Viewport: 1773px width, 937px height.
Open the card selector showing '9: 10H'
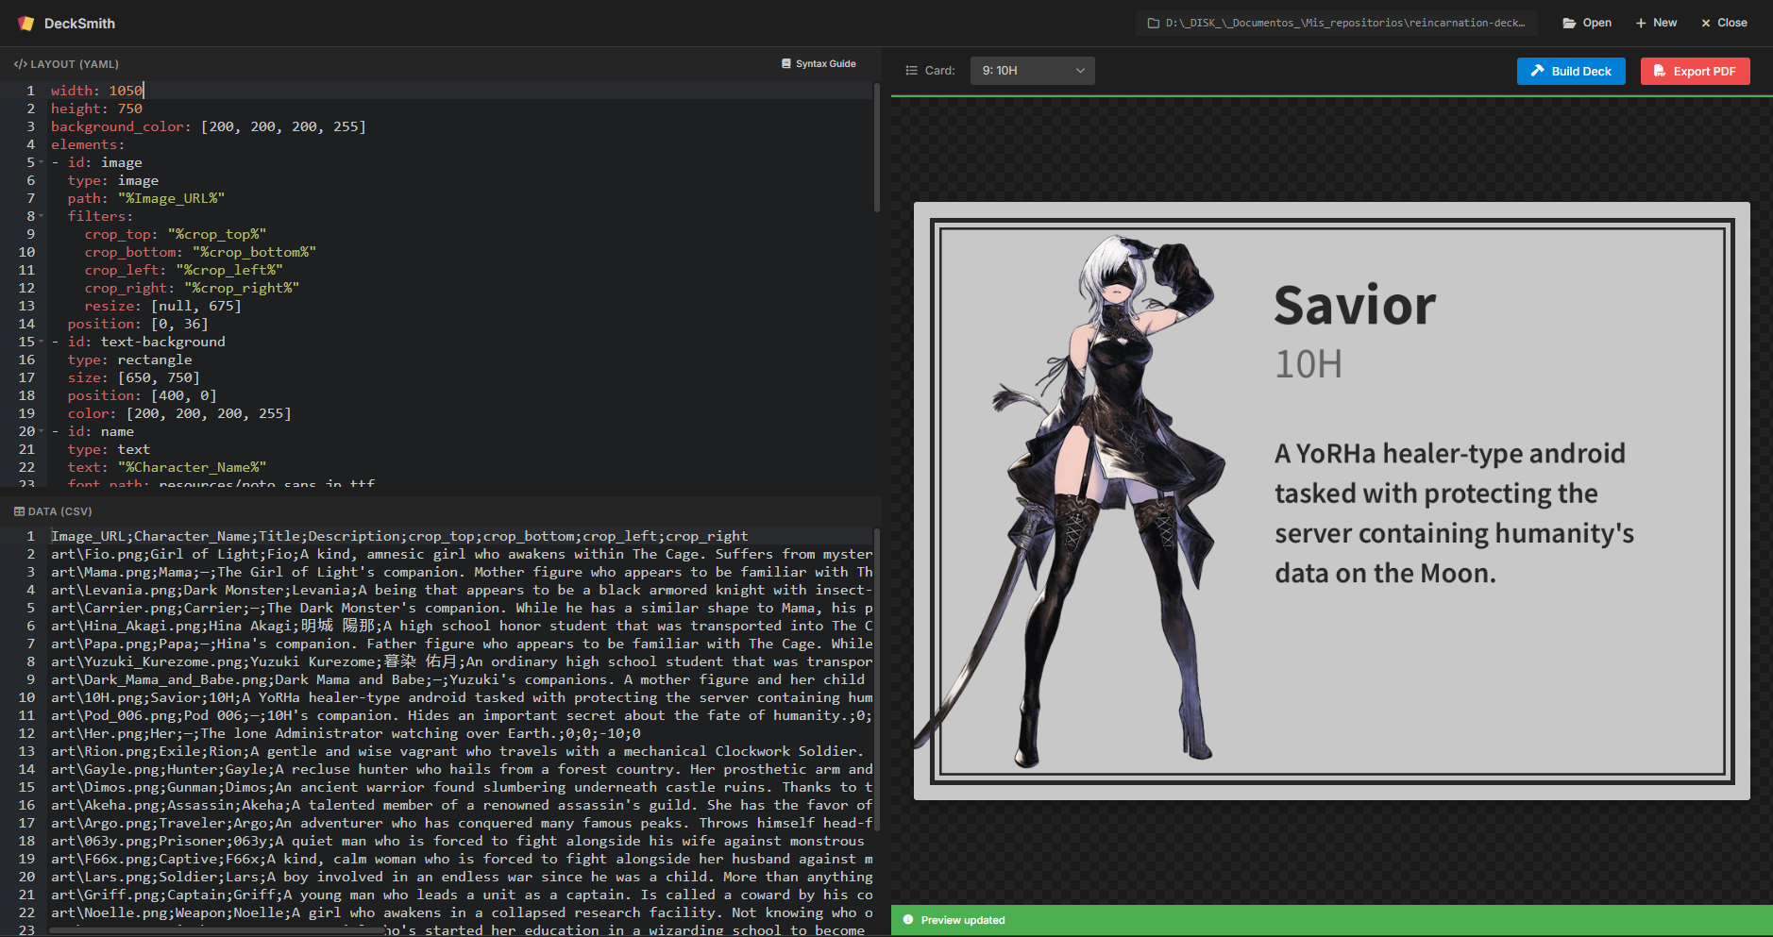1032,70
